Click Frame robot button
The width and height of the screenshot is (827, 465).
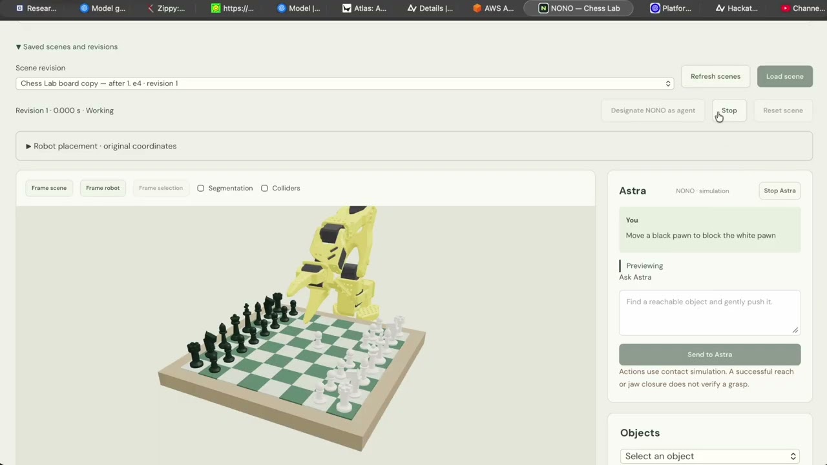tap(103, 188)
